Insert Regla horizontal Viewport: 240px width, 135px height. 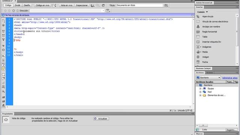[210, 31]
